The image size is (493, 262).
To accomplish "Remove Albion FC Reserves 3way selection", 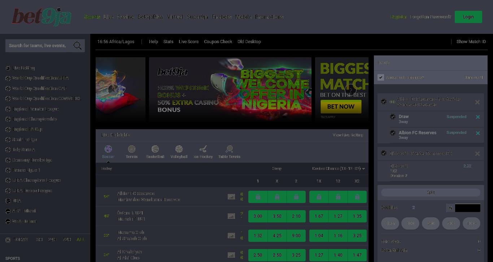I will tap(478, 133).
